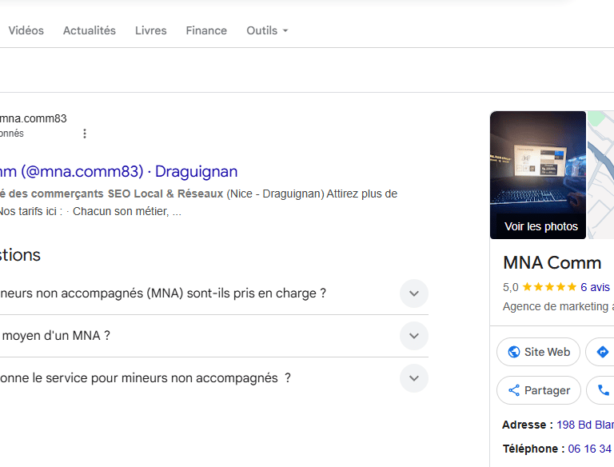Click the Partager button

[539, 390]
